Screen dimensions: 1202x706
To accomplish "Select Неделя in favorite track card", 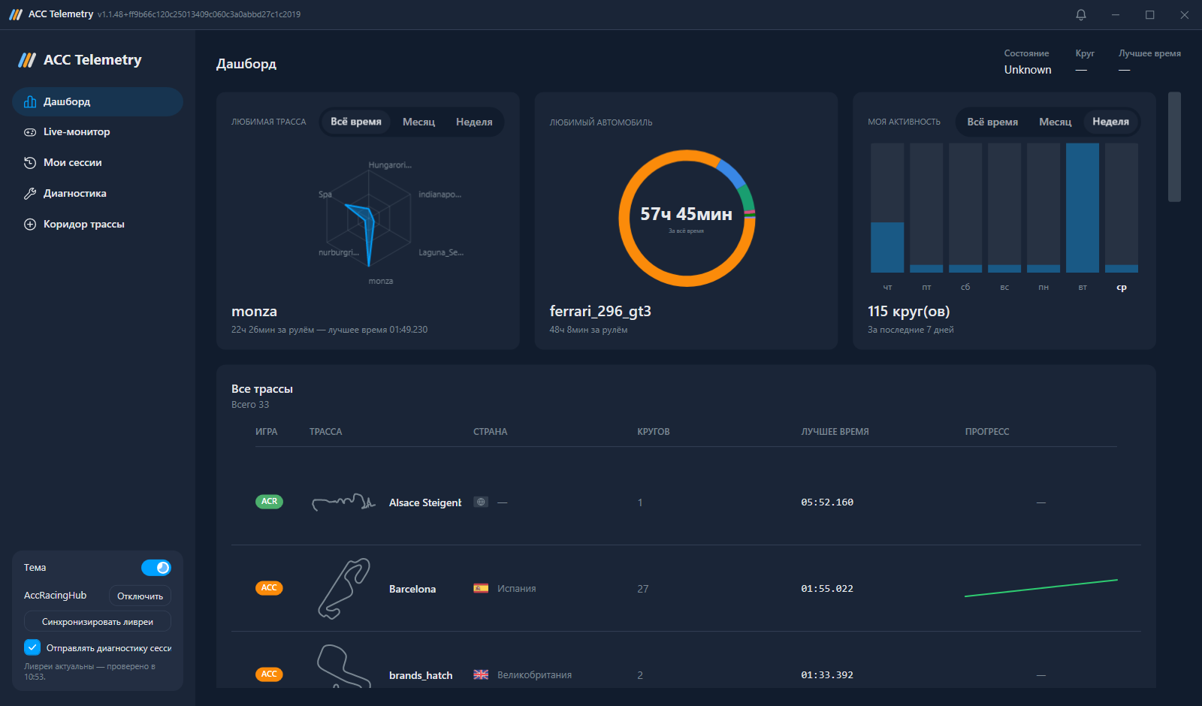I will tap(474, 122).
